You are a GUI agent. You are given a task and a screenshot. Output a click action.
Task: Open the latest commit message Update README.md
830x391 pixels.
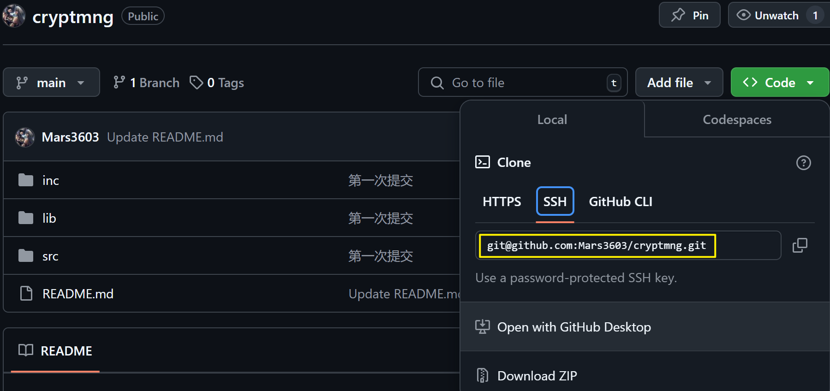click(165, 137)
